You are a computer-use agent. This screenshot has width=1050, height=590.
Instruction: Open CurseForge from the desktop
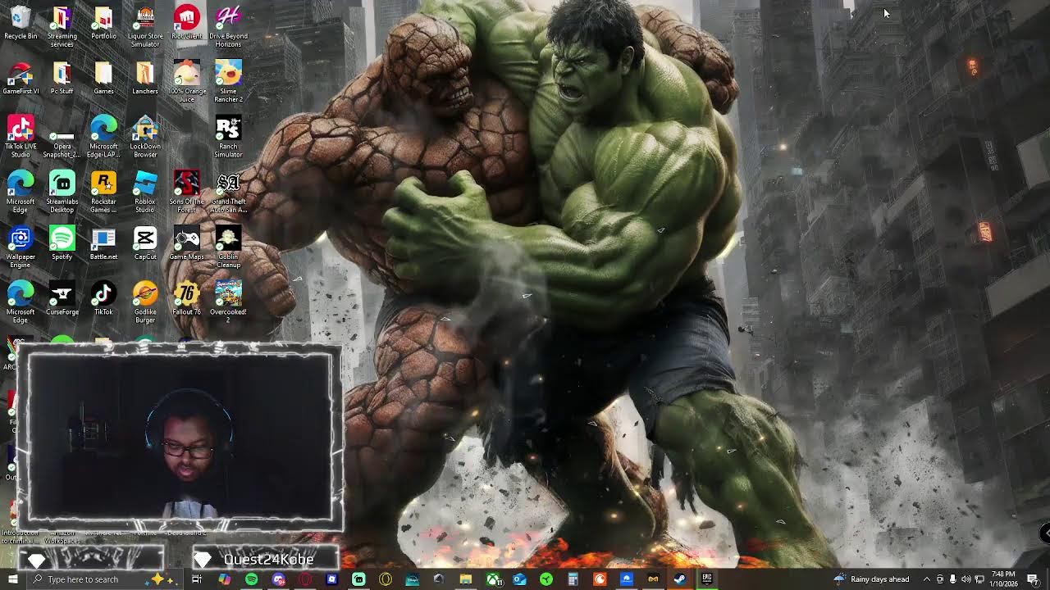[62, 298]
